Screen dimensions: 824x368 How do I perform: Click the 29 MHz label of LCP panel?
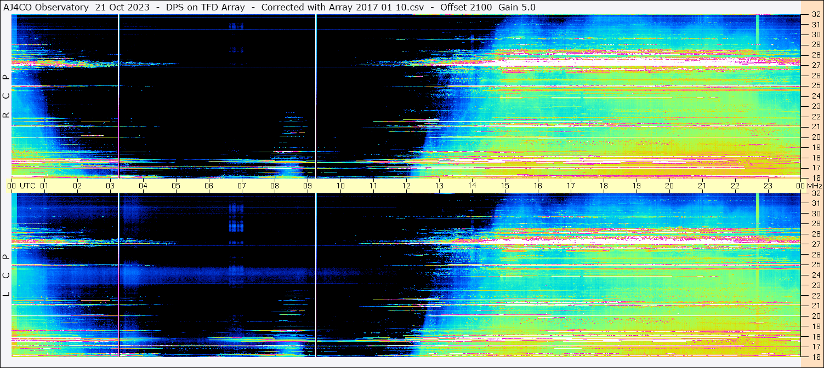[815, 223]
